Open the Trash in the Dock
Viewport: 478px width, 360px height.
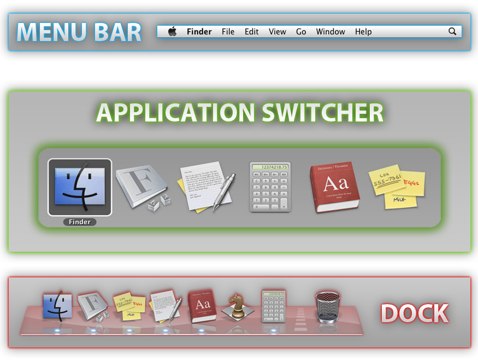click(328, 307)
